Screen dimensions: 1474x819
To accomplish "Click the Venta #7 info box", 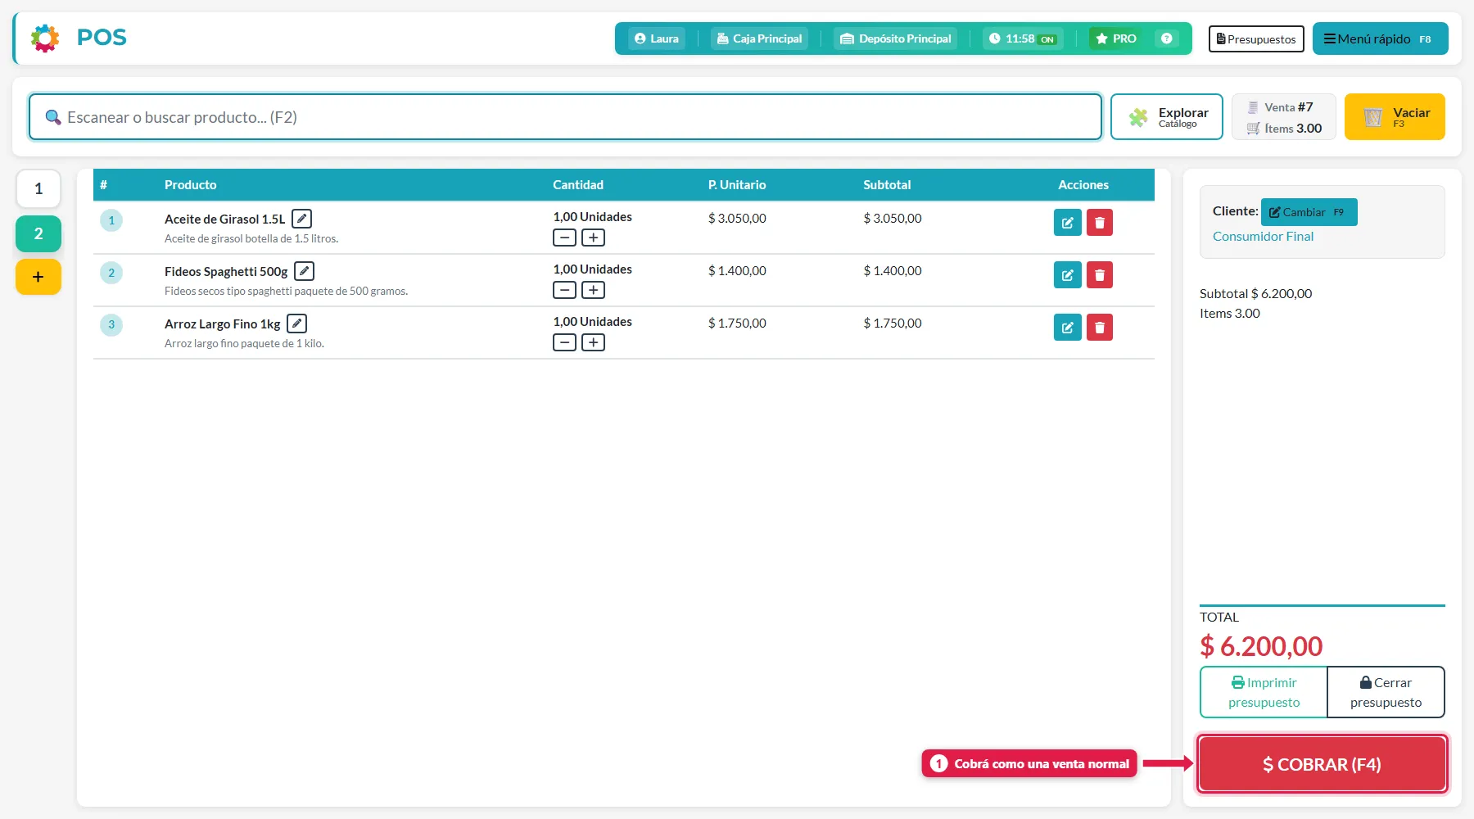I will pyautogui.click(x=1284, y=117).
